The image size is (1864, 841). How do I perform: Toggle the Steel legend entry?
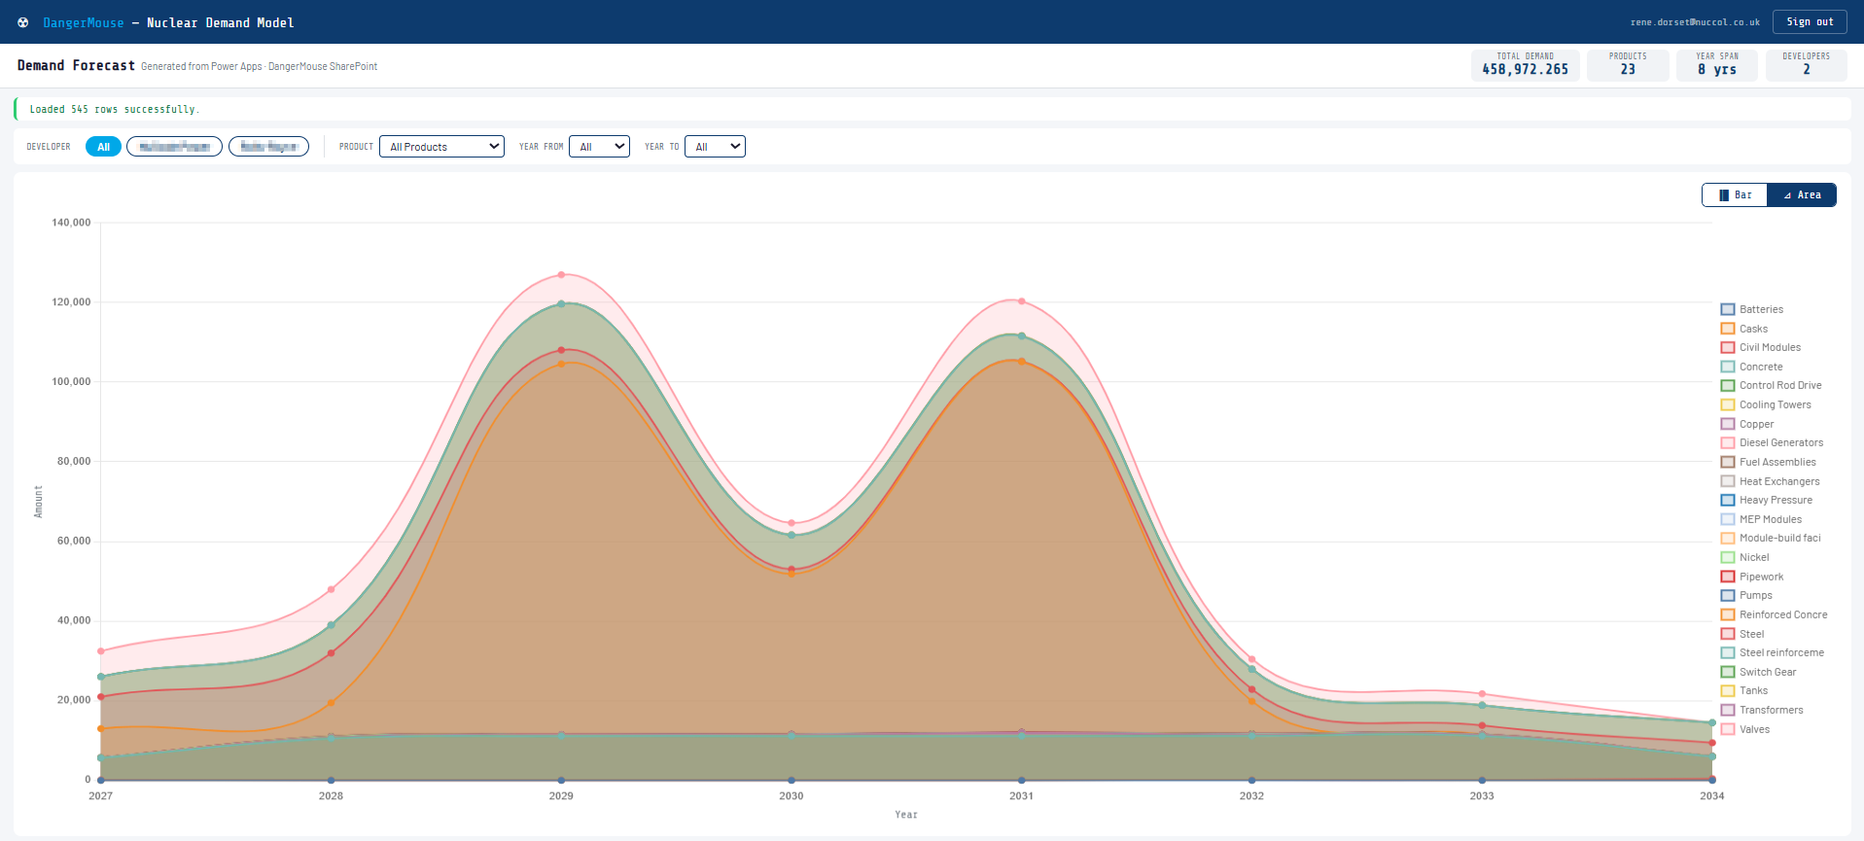1742,634
